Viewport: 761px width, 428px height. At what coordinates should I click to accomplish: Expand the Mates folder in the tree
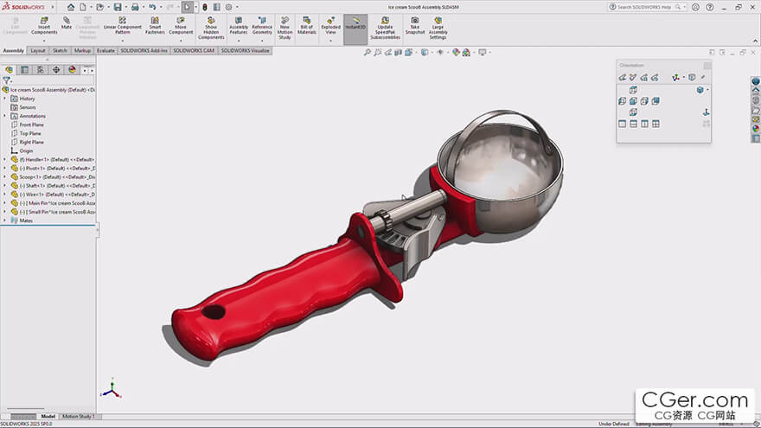point(4,220)
